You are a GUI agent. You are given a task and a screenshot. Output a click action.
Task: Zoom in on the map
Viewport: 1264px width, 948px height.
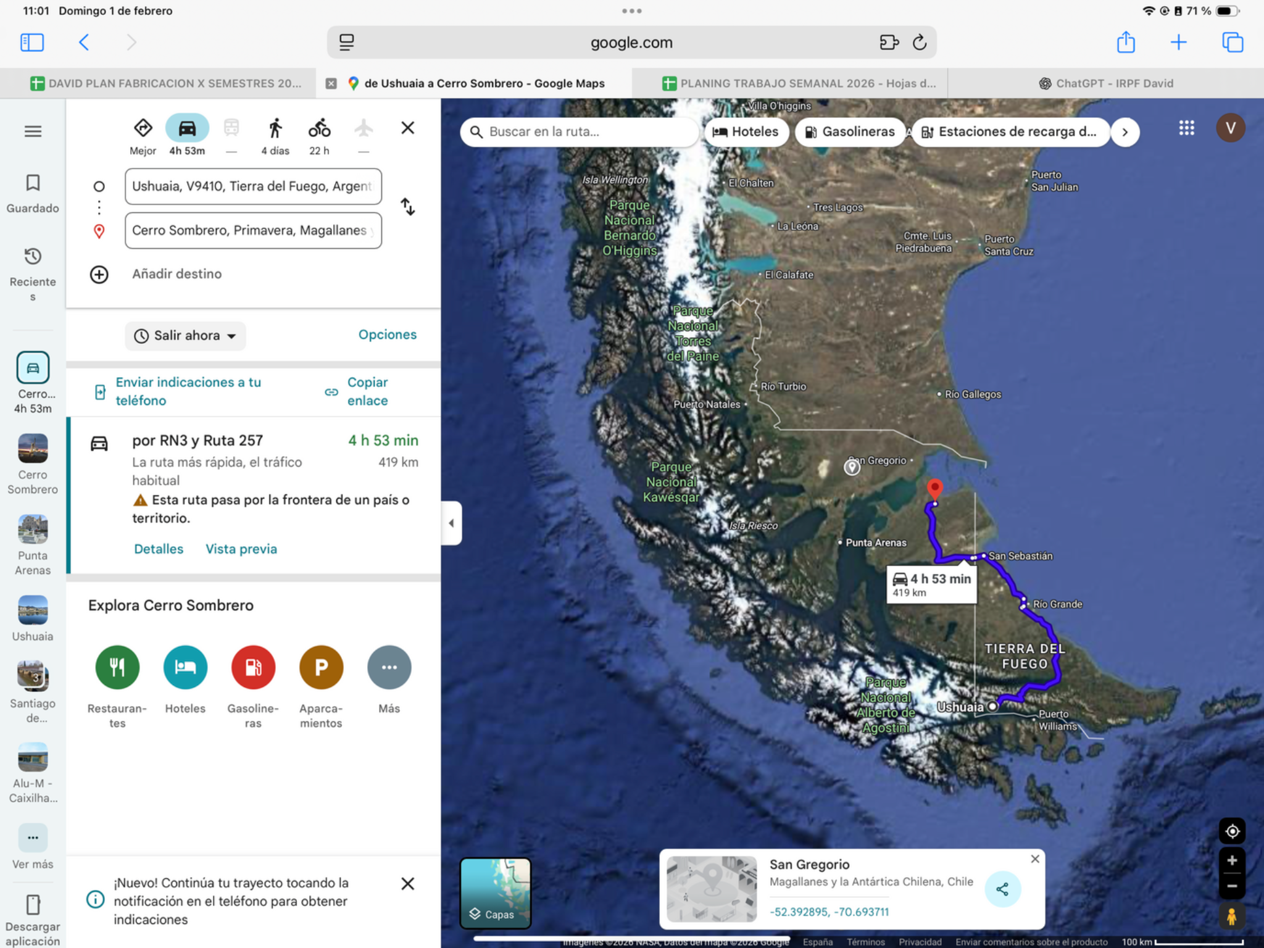1232,861
